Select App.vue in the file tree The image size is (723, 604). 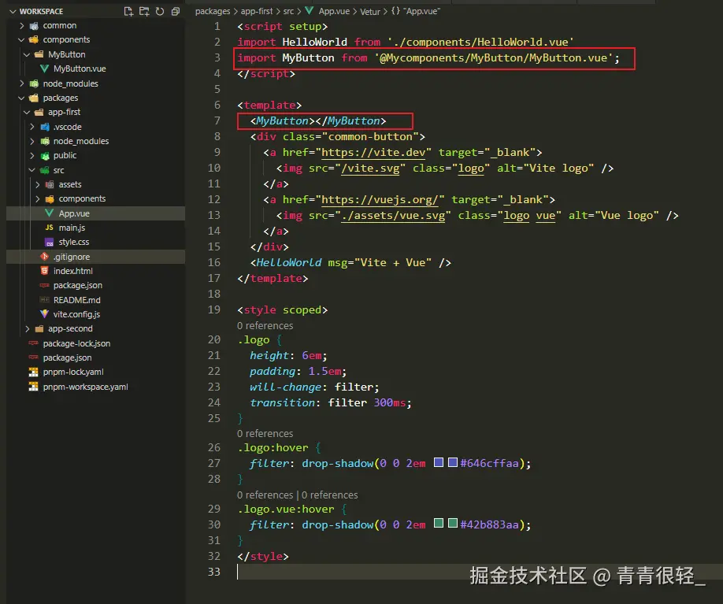(x=74, y=213)
